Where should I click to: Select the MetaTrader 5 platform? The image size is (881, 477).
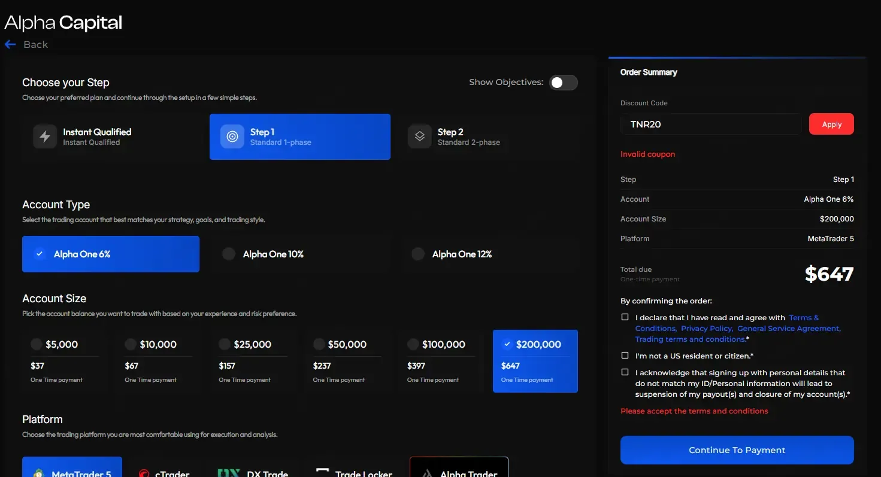[72, 467]
